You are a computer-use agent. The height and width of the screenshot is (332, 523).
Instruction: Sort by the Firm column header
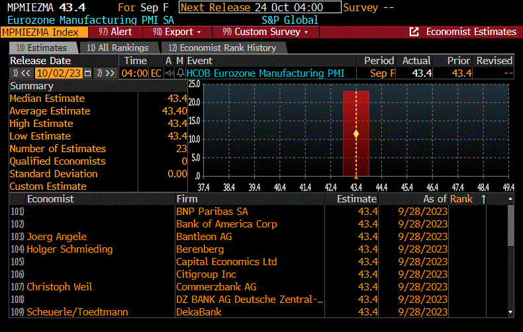click(x=187, y=199)
